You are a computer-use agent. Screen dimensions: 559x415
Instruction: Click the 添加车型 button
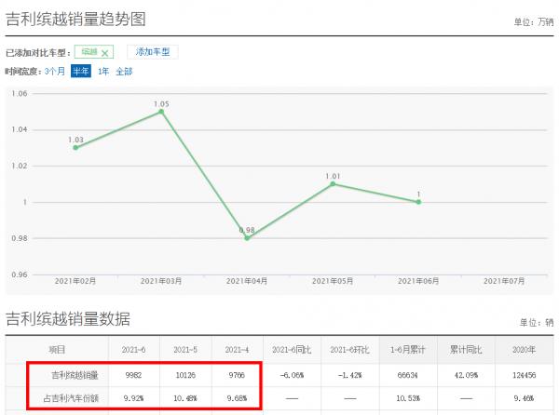(153, 52)
